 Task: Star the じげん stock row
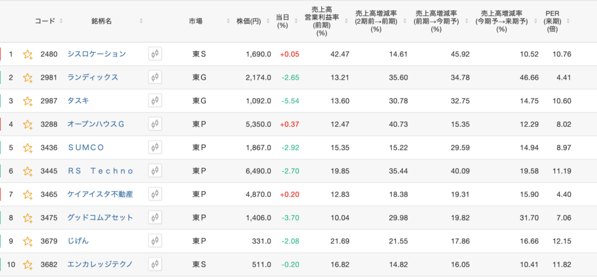pyautogui.click(x=27, y=241)
